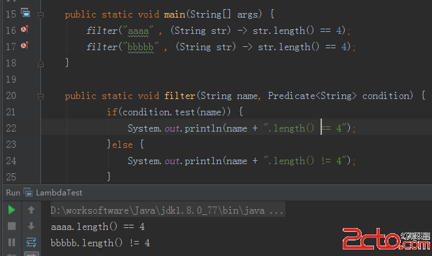Collapse the filter method fold at line 20
Viewport: 432px width, 256px height.
40,96
